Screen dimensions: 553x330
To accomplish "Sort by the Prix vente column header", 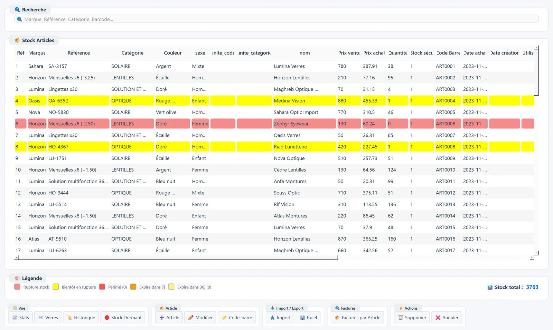I will click(349, 53).
